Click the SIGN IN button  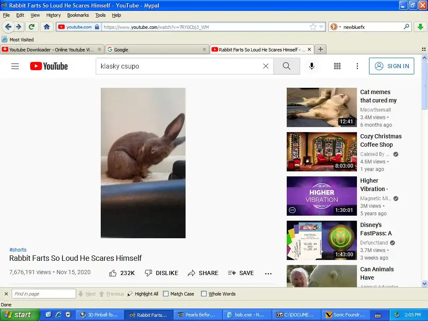391,66
